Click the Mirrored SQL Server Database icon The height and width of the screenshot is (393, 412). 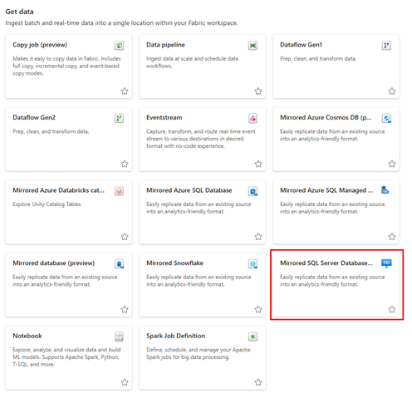pyautogui.click(x=386, y=263)
